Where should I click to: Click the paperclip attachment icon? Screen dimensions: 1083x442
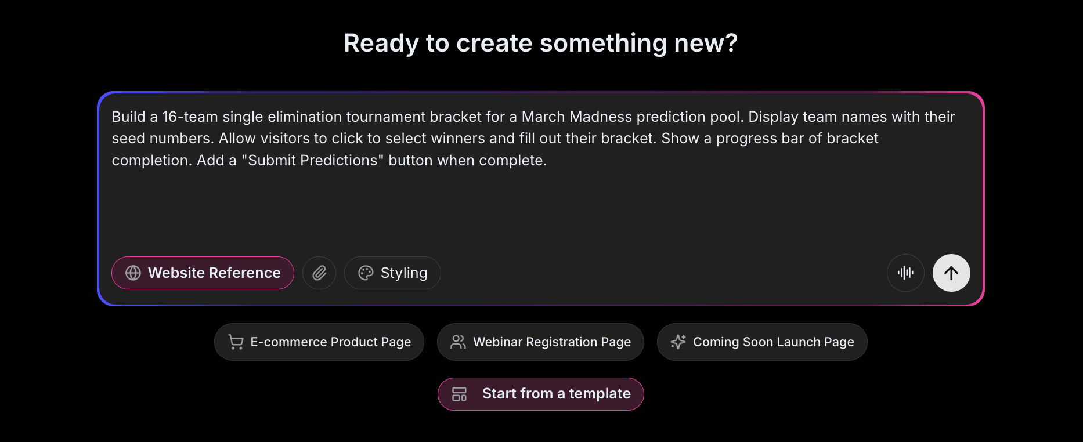pos(319,273)
